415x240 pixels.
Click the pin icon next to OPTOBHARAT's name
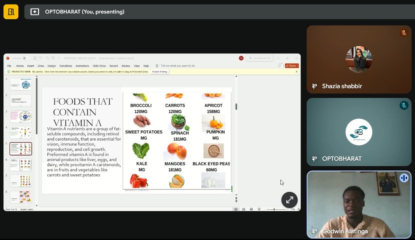coord(314,159)
